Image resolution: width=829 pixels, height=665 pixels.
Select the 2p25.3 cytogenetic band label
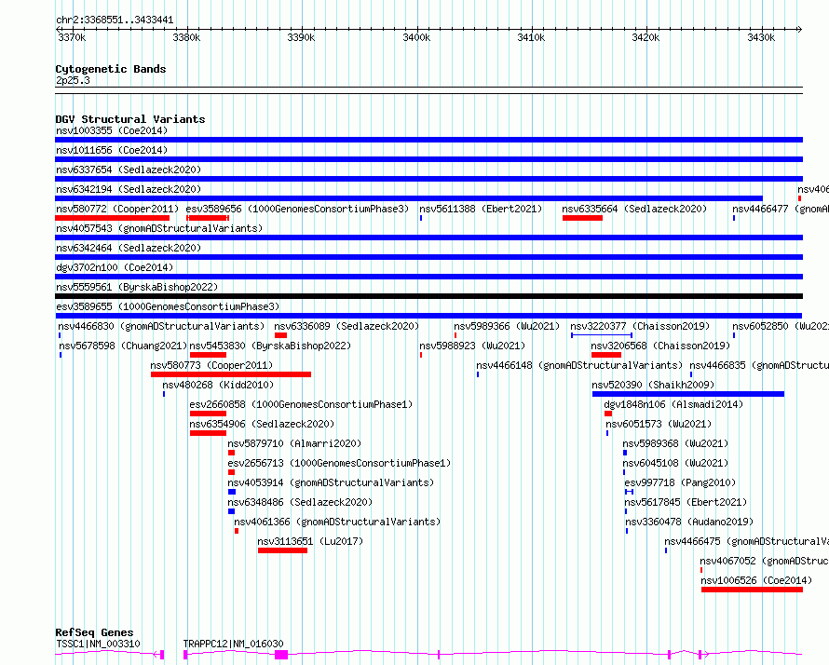click(73, 81)
